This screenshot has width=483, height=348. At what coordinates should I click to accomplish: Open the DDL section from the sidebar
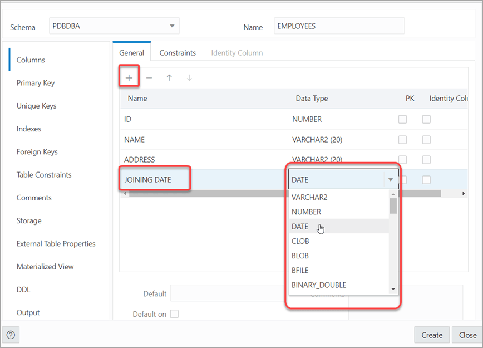[24, 290]
